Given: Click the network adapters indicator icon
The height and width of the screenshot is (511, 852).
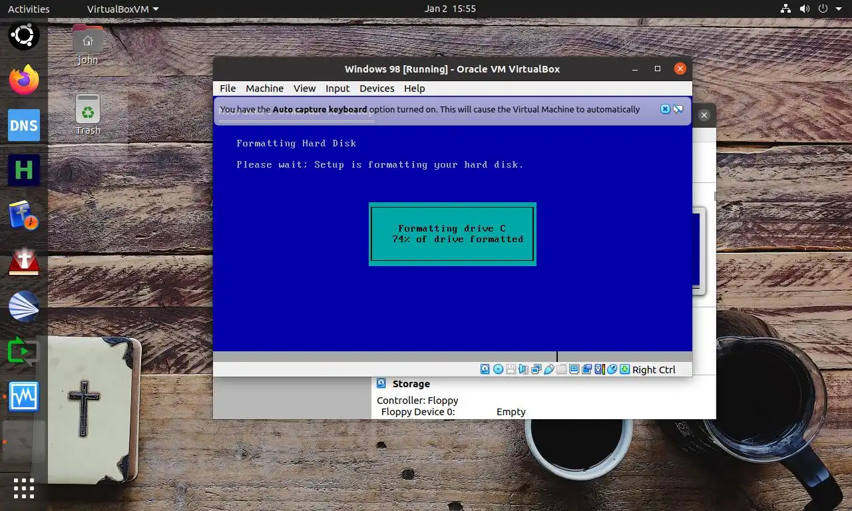Looking at the screenshot, I should (x=536, y=369).
